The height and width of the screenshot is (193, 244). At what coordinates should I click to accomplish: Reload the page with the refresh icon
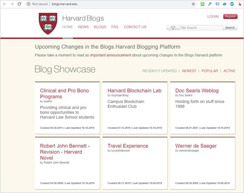[19, 4]
